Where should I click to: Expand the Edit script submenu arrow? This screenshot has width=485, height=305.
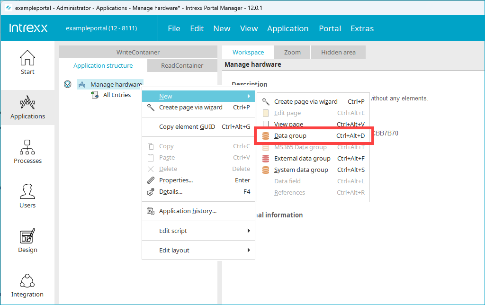(249, 231)
